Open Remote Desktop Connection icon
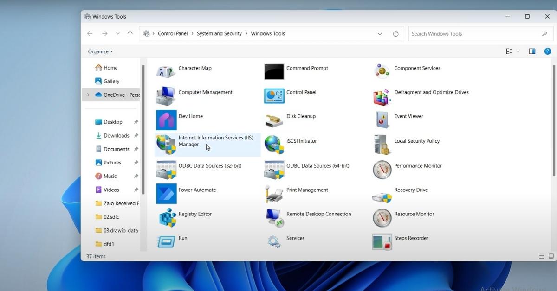This screenshot has width=557, height=291. click(x=274, y=218)
